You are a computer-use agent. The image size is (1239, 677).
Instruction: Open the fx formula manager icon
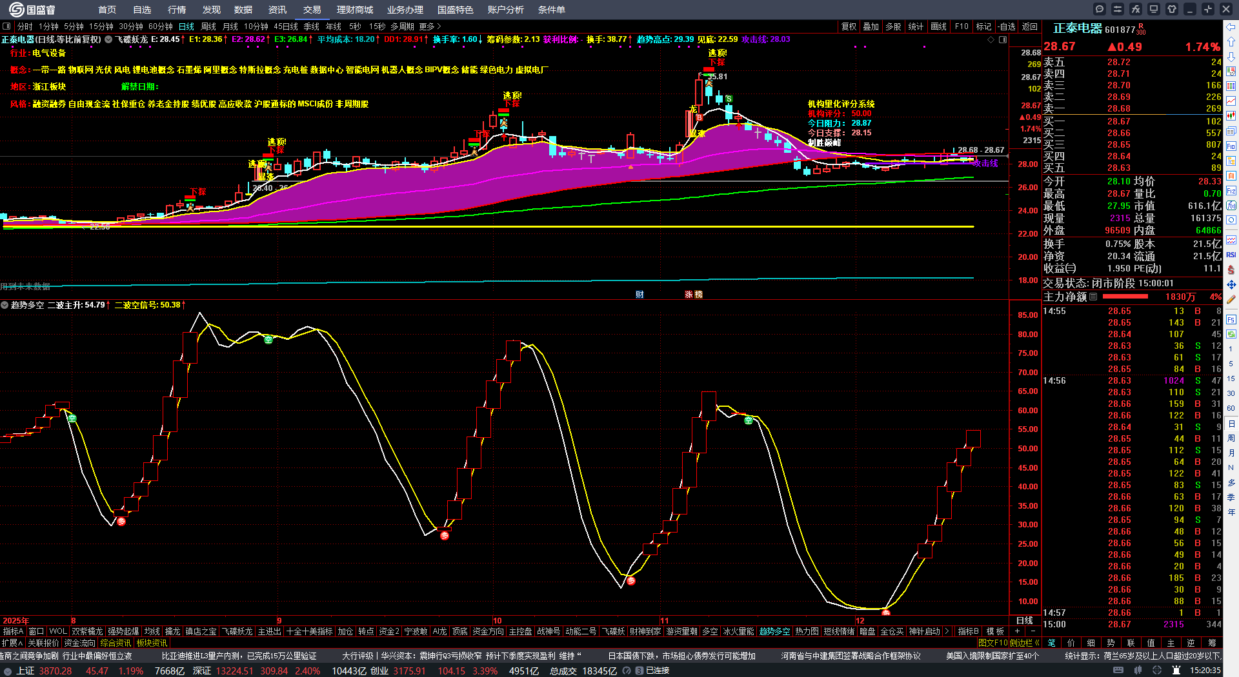(1136, 9)
